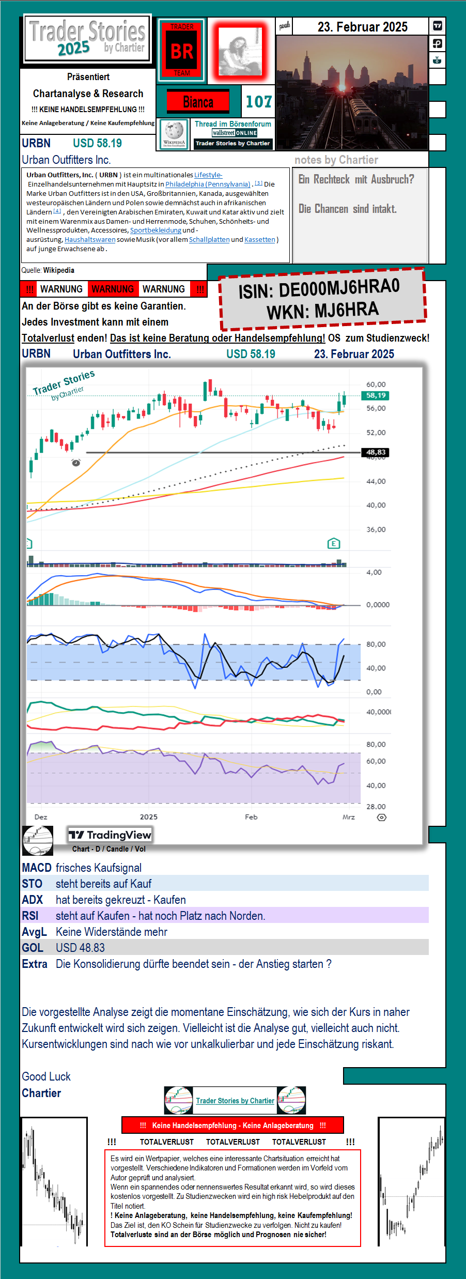466x1279 pixels.
Task: Click the WKN: MJ6HRA label
Action: point(322,311)
